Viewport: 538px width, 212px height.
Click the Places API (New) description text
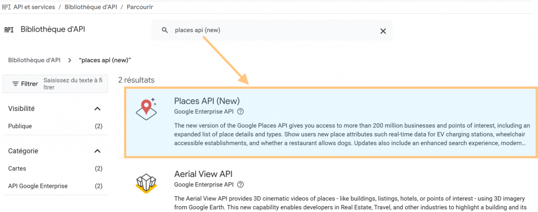click(x=352, y=134)
